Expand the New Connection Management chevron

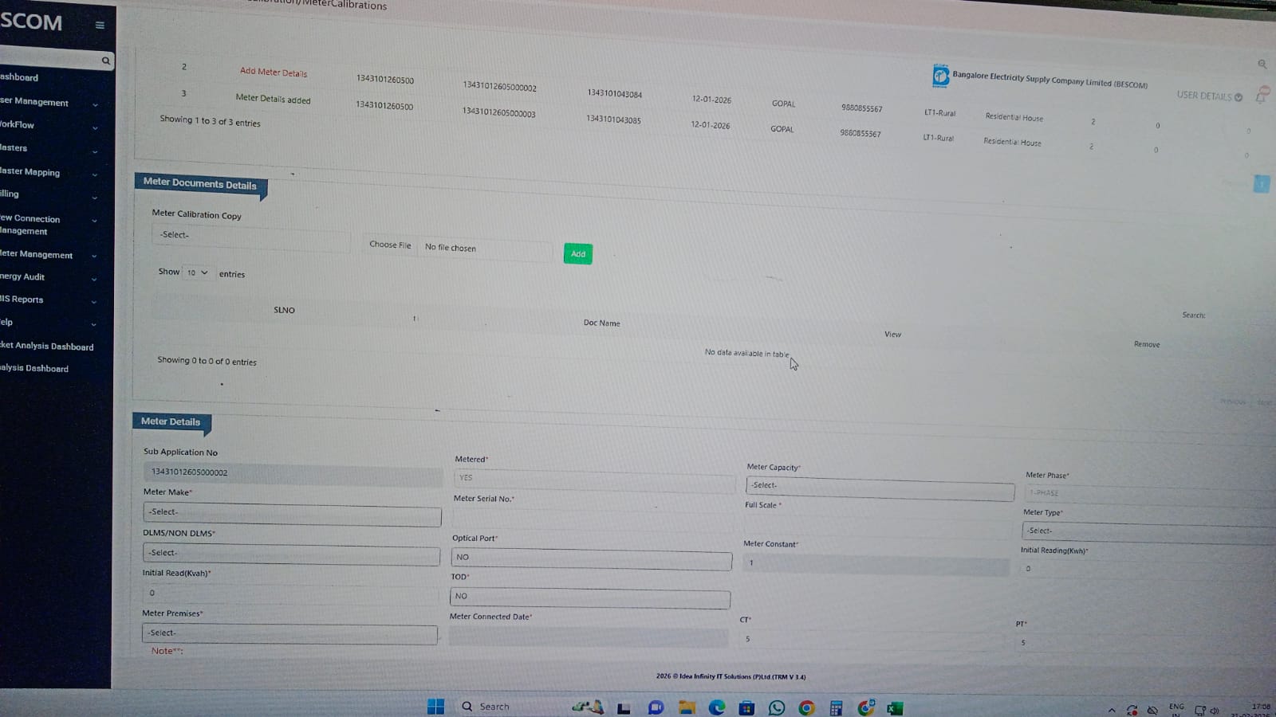(x=94, y=221)
